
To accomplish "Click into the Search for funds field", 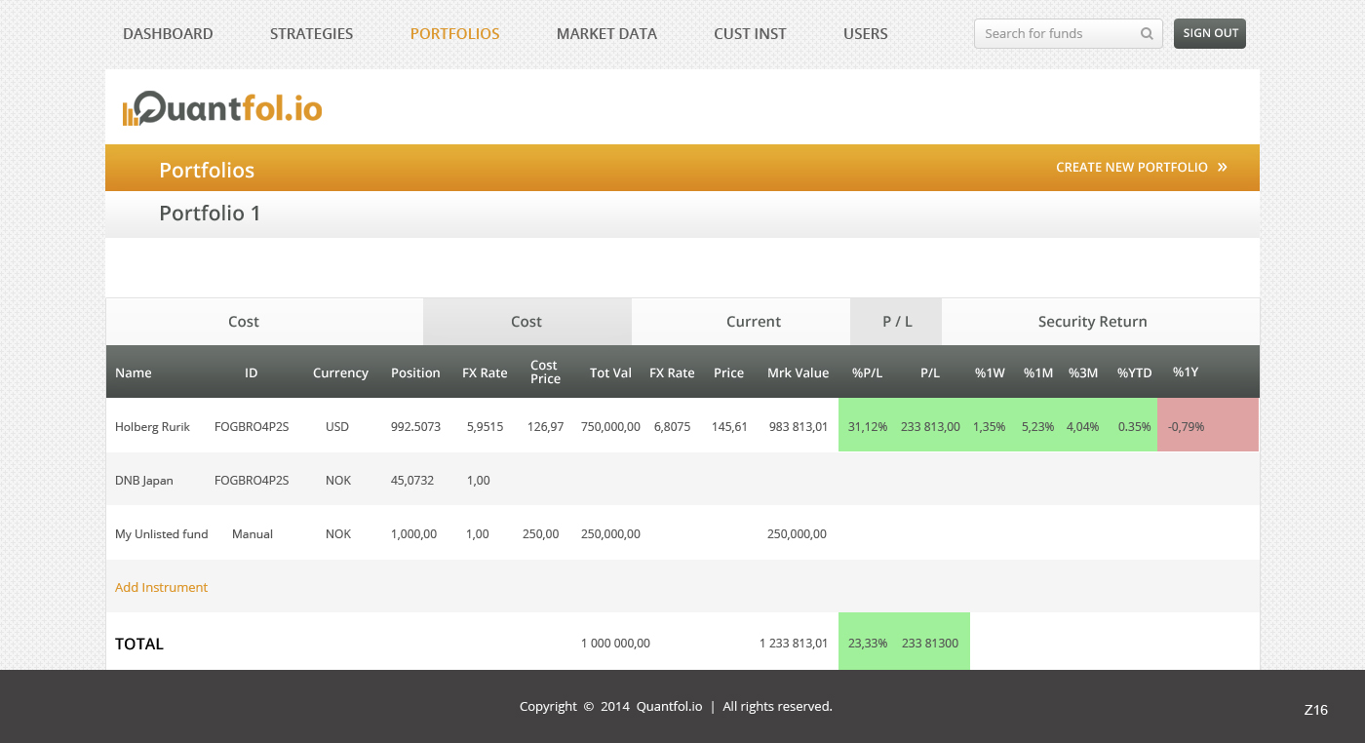I will click(x=1058, y=34).
